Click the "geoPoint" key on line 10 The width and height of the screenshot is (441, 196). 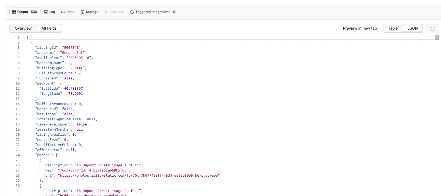click(x=45, y=83)
